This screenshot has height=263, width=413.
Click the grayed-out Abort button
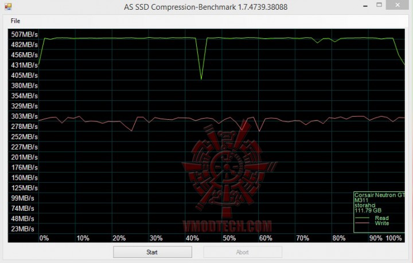coord(243,252)
